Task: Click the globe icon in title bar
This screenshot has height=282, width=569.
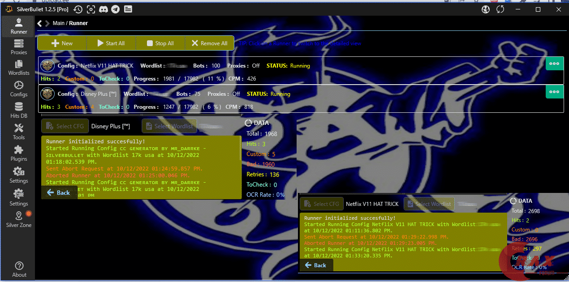Action: coord(486,9)
